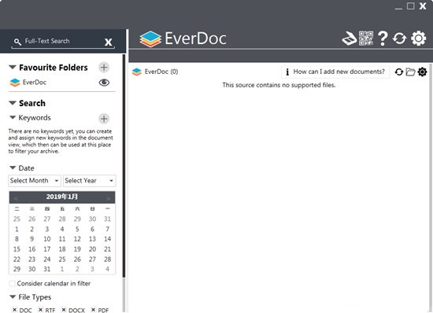Collapse the File Types section
Image resolution: width=433 pixels, height=313 pixels.
click(13, 296)
